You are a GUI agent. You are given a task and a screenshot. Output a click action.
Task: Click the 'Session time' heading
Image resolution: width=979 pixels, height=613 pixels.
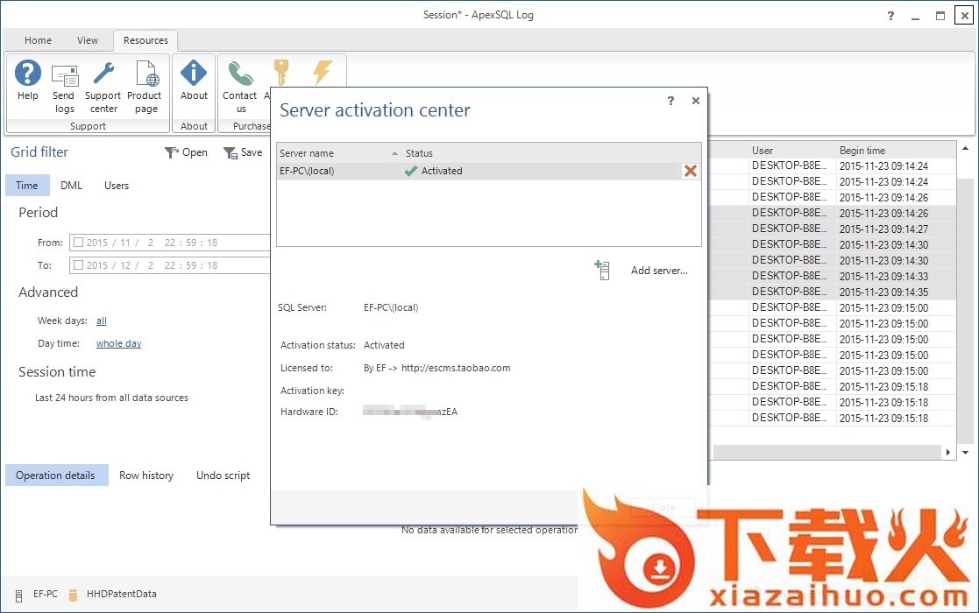58,372
